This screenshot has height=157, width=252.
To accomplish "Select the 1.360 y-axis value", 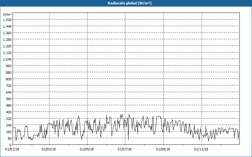I will pos(7,33).
